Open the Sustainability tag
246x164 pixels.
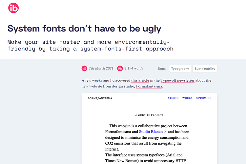pos(205,69)
